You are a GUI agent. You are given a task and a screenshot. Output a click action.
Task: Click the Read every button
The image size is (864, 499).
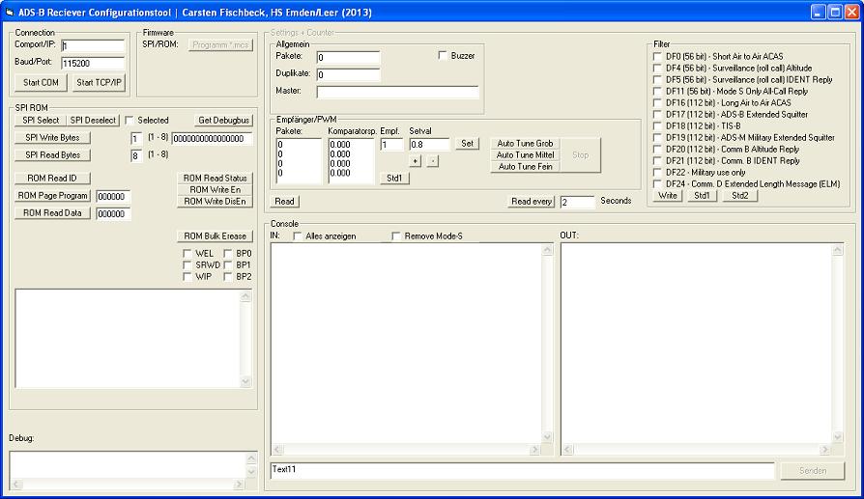pyautogui.click(x=532, y=202)
